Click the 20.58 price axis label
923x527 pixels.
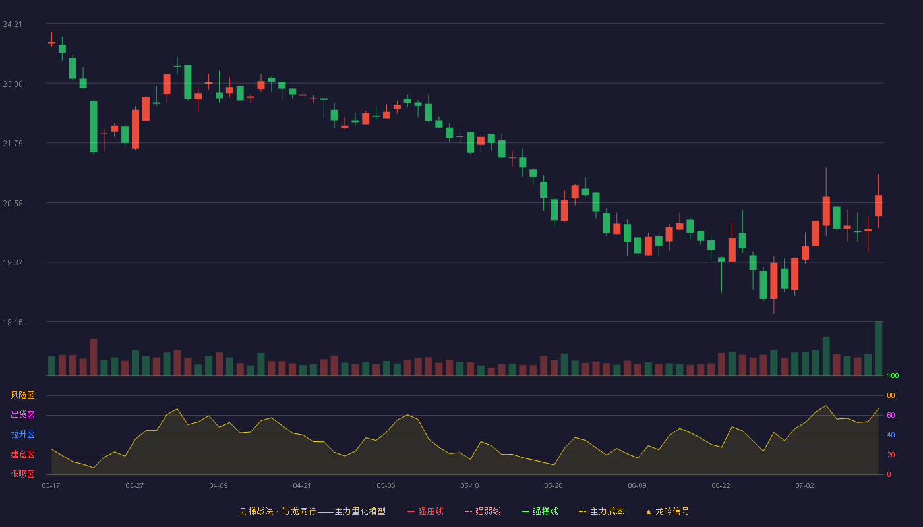pos(13,204)
